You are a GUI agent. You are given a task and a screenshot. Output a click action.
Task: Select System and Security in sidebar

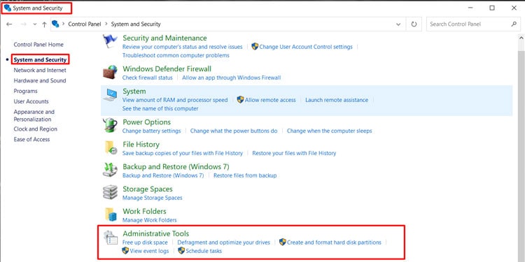(x=40, y=60)
